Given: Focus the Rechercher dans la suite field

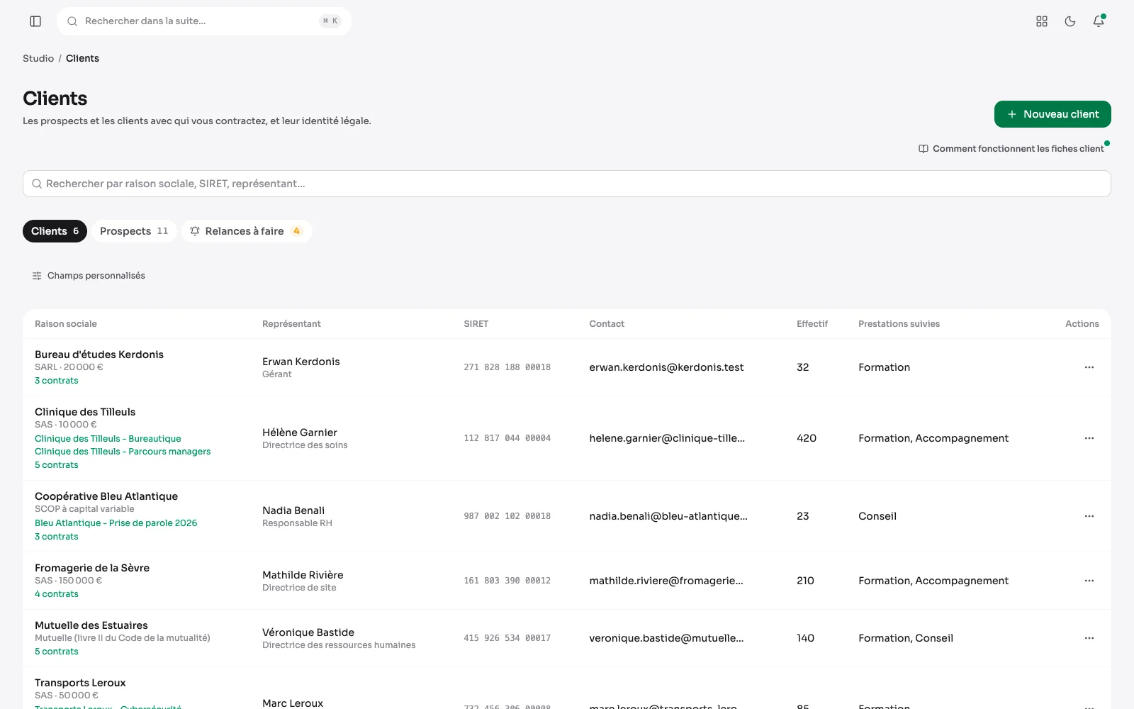Looking at the screenshot, I should pos(204,21).
